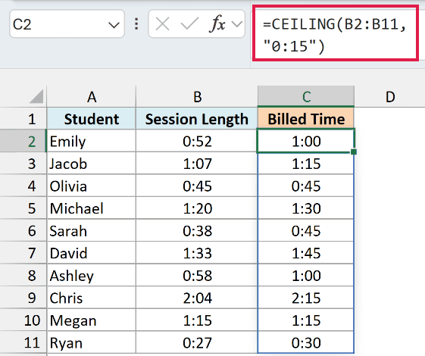
Task: Expand the Name Box dropdown arrow
Action: click(114, 25)
